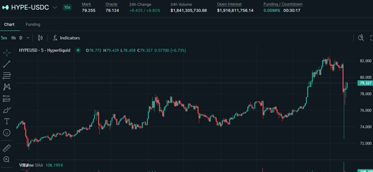Click the current price tag 79.327
This screenshot has height=172, width=373.
tap(365, 83)
